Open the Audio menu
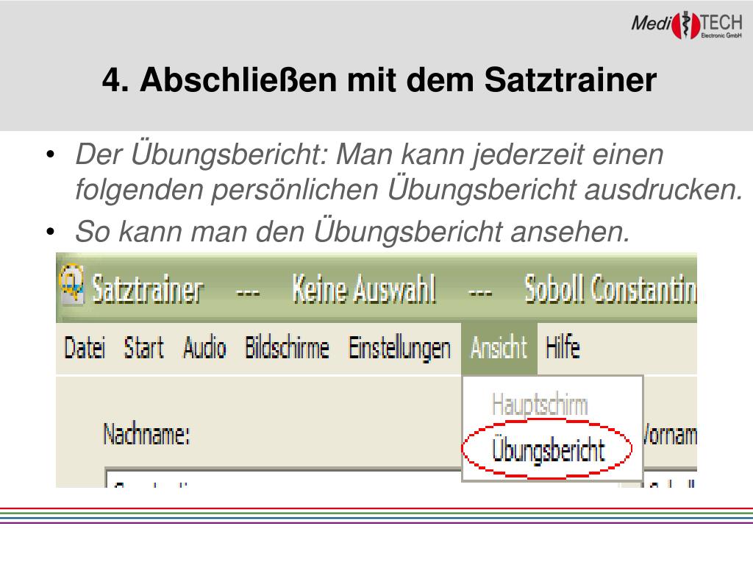This screenshot has height=565, width=753. (204, 348)
